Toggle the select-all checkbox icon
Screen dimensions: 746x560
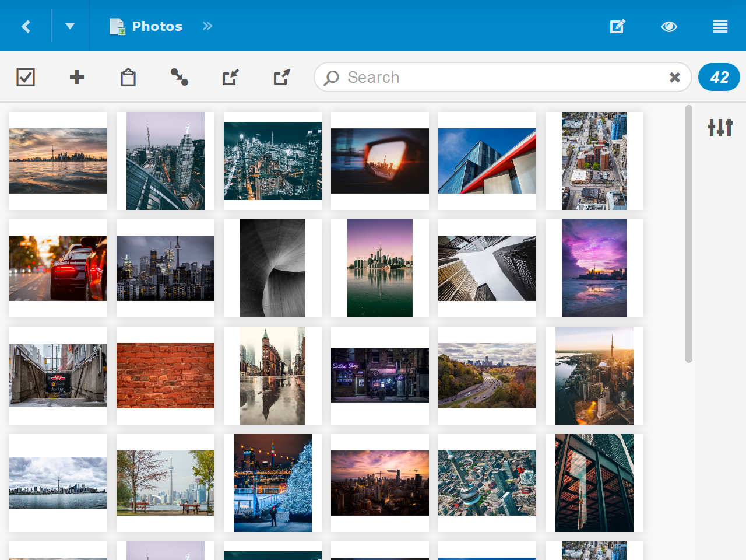click(26, 77)
